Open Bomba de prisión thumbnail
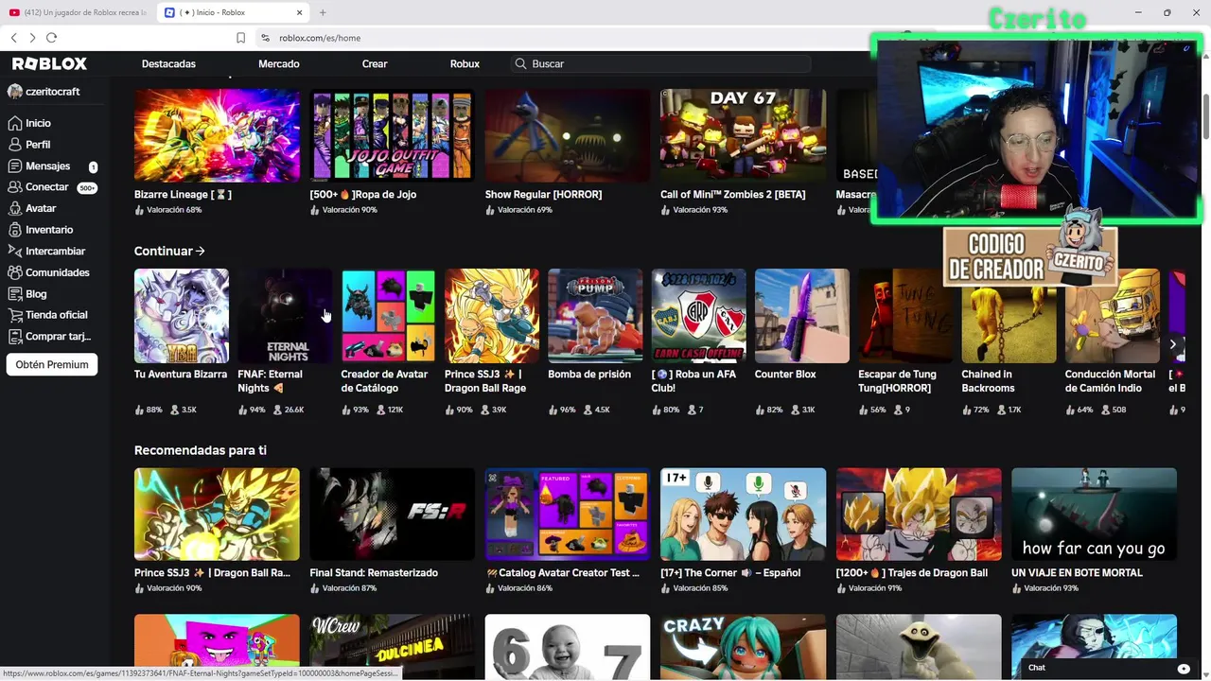 tap(595, 316)
